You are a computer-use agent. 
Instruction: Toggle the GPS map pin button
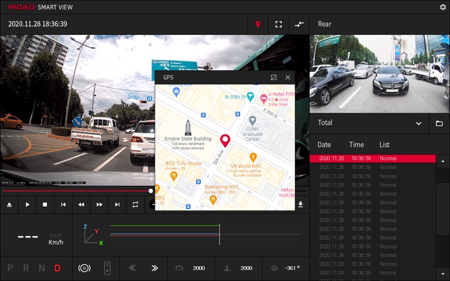[258, 24]
